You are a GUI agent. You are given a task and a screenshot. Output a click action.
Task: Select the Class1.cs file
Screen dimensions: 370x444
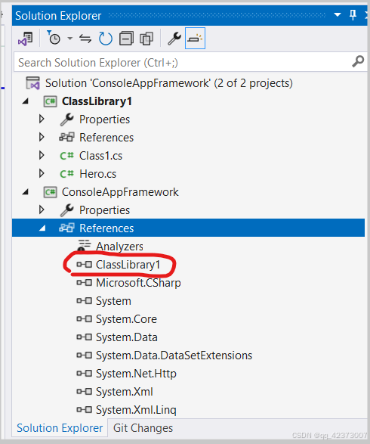point(100,156)
